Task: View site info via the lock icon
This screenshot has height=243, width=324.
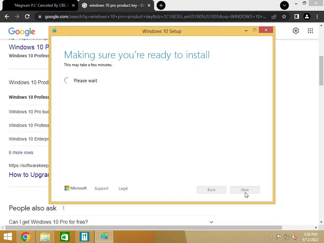Action: pyautogui.click(x=40, y=16)
